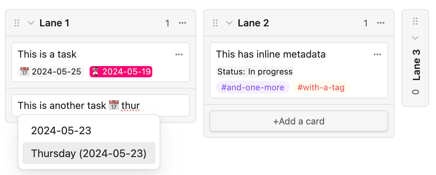Image resolution: width=436 pixels, height=175 pixels.
Task: Click into the "This is another task" input
Action: pyautogui.click(x=101, y=105)
